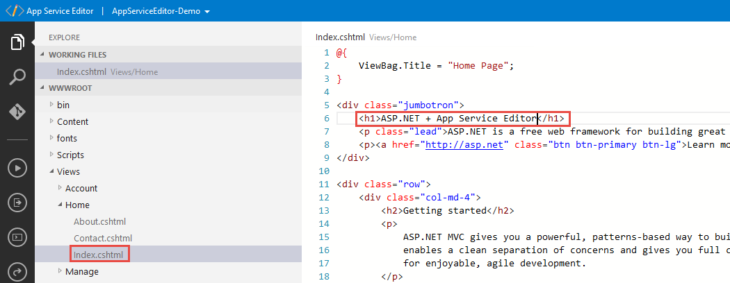Select Index.cshtml in Working Files
This screenshot has width=730, height=283.
click(x=168, y=71)
